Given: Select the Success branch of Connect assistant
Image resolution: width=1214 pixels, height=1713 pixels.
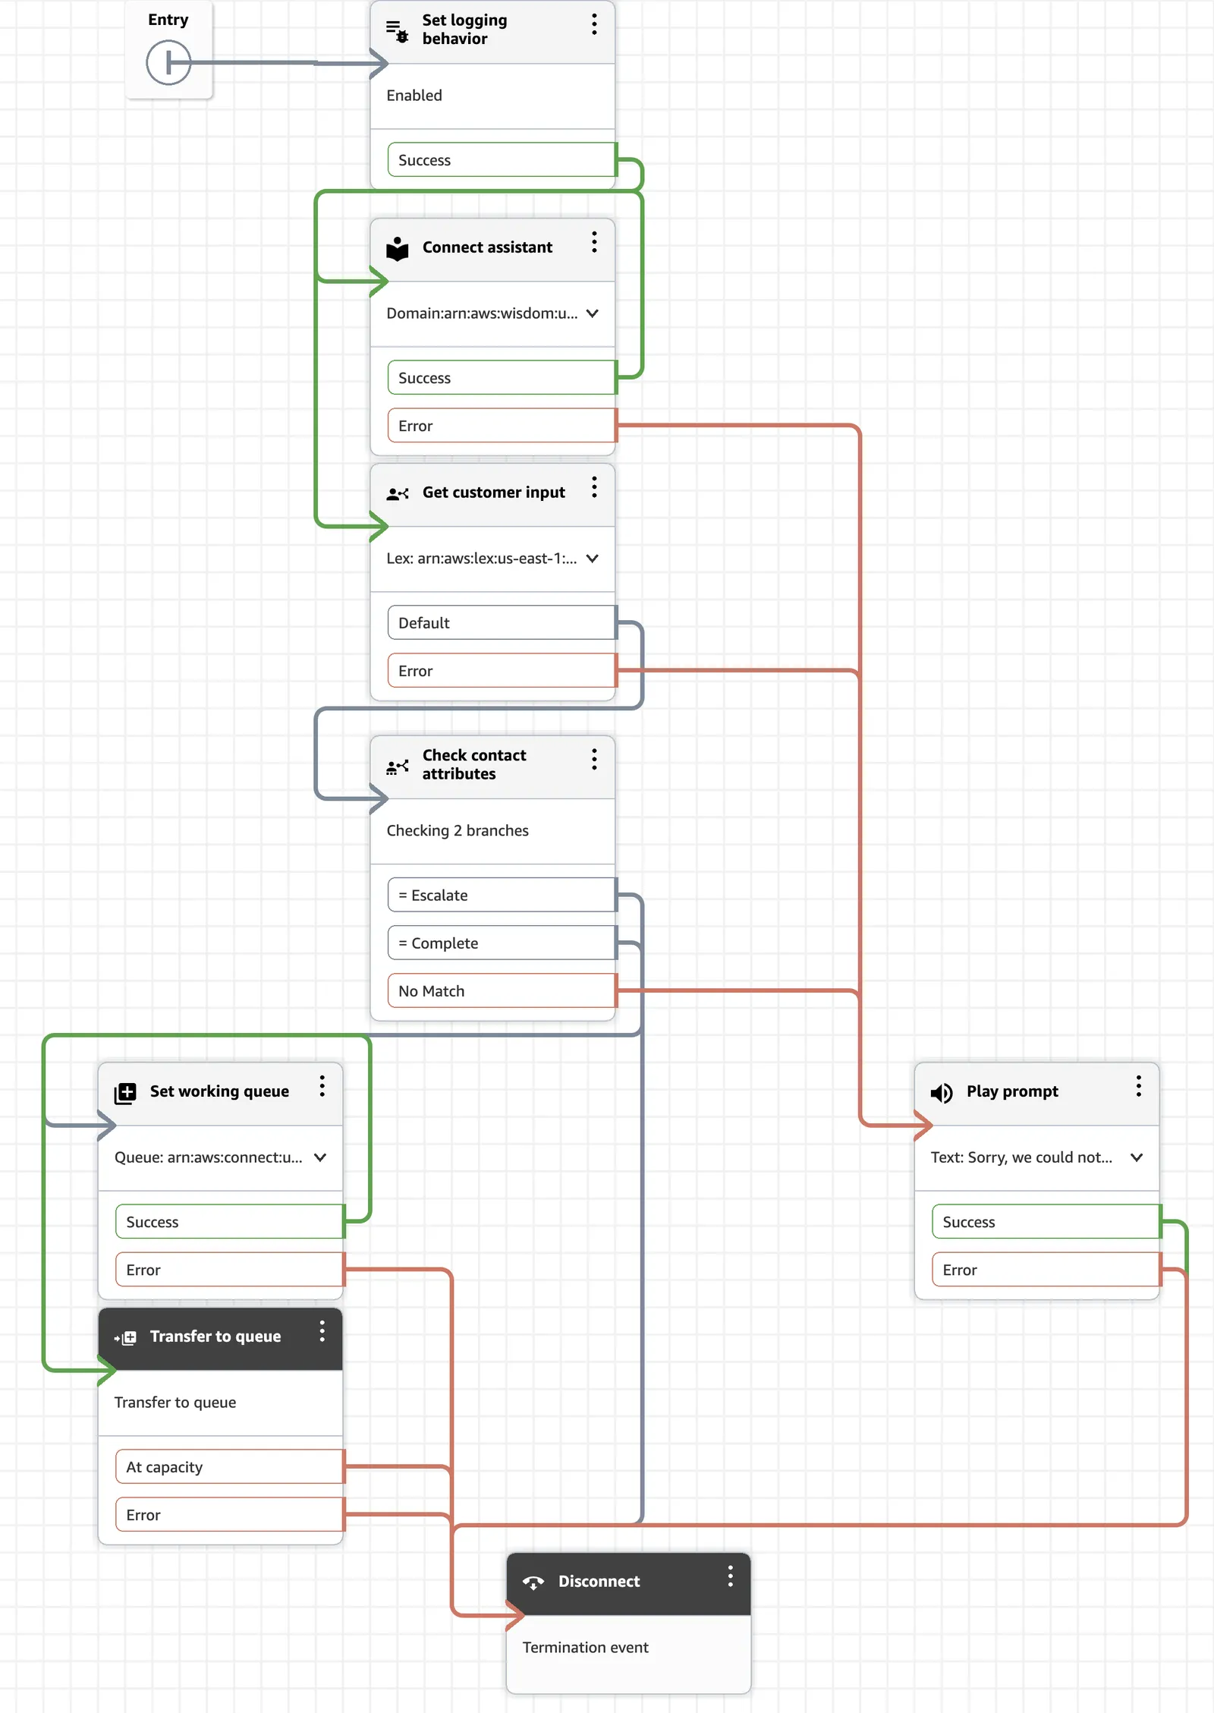Looking at the screenshot, I should tap(502, 378).
